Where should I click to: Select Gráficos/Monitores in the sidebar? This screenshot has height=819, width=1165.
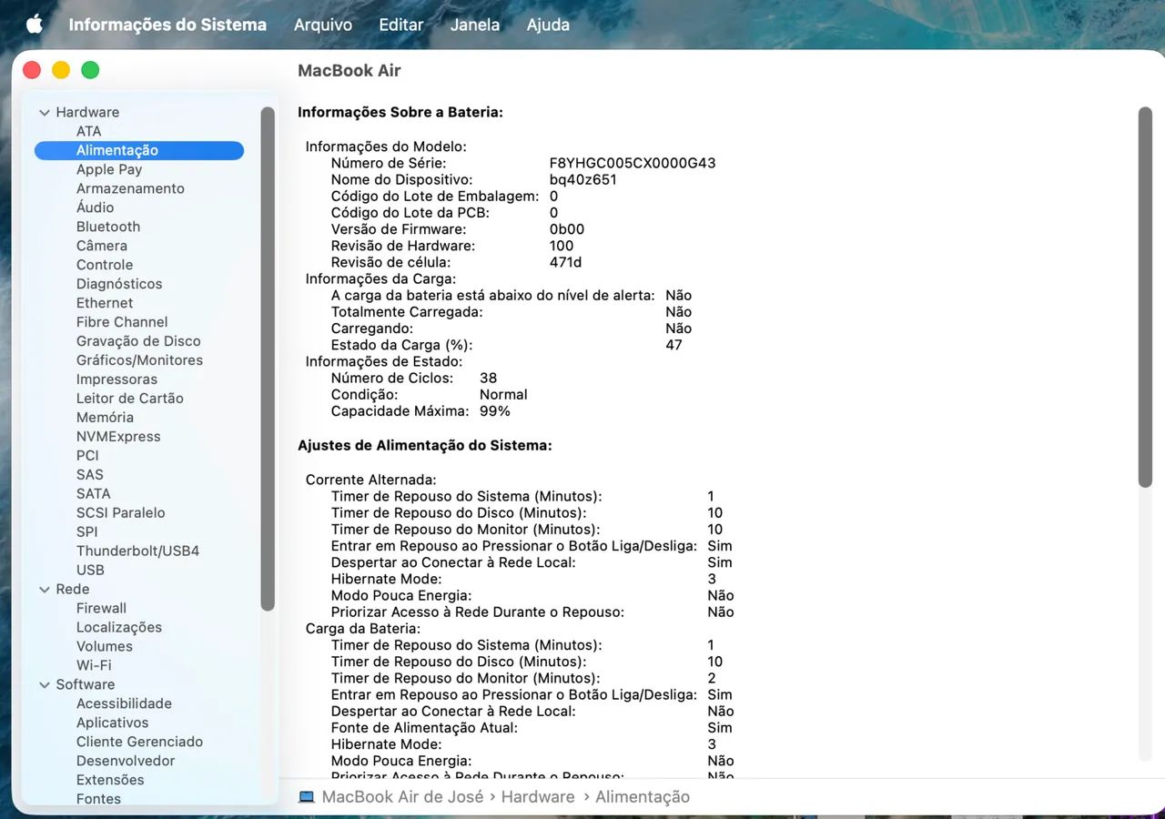click(x=139, y=360)
